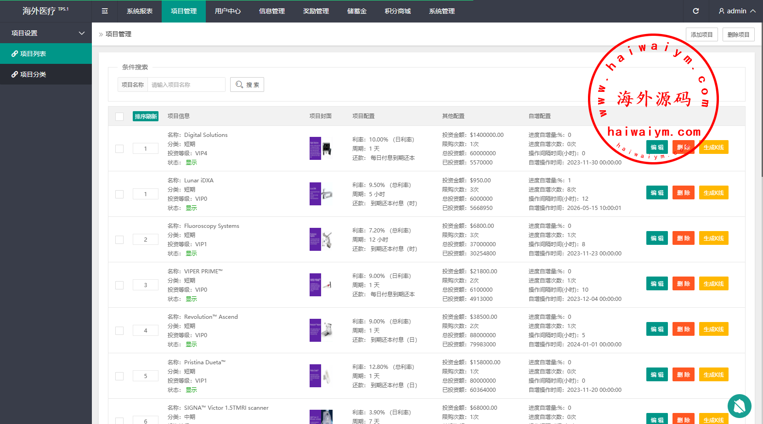Click 编辑 for VIPER PRIME row
This screenshot has width=763, height=424.
[x=657, y=284]
